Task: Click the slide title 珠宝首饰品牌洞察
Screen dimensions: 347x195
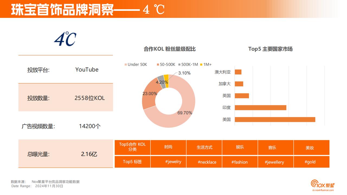Action: [62, 9]
